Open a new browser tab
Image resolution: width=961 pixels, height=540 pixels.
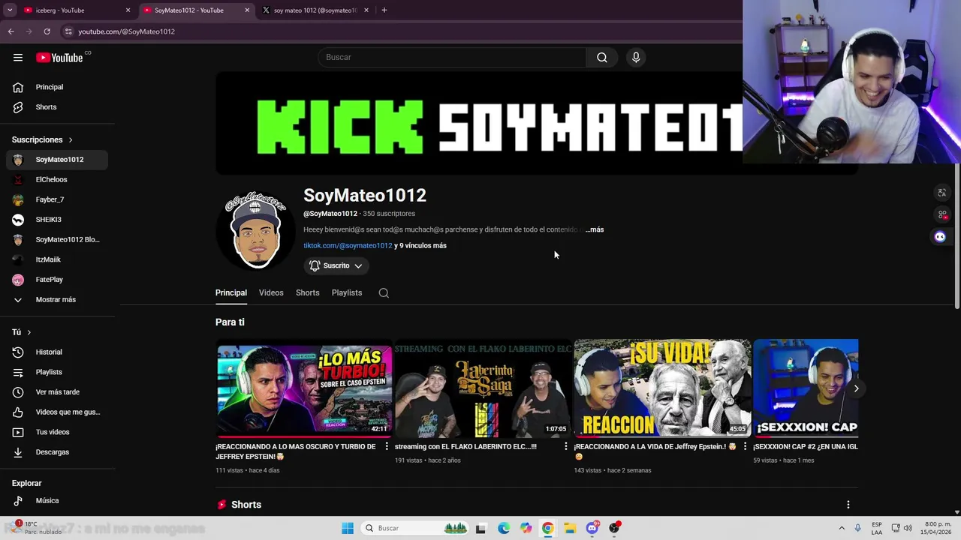[384, 10]
